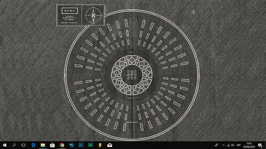
Task: Show hidden system tray icons
Action: (x=223, y=145)
